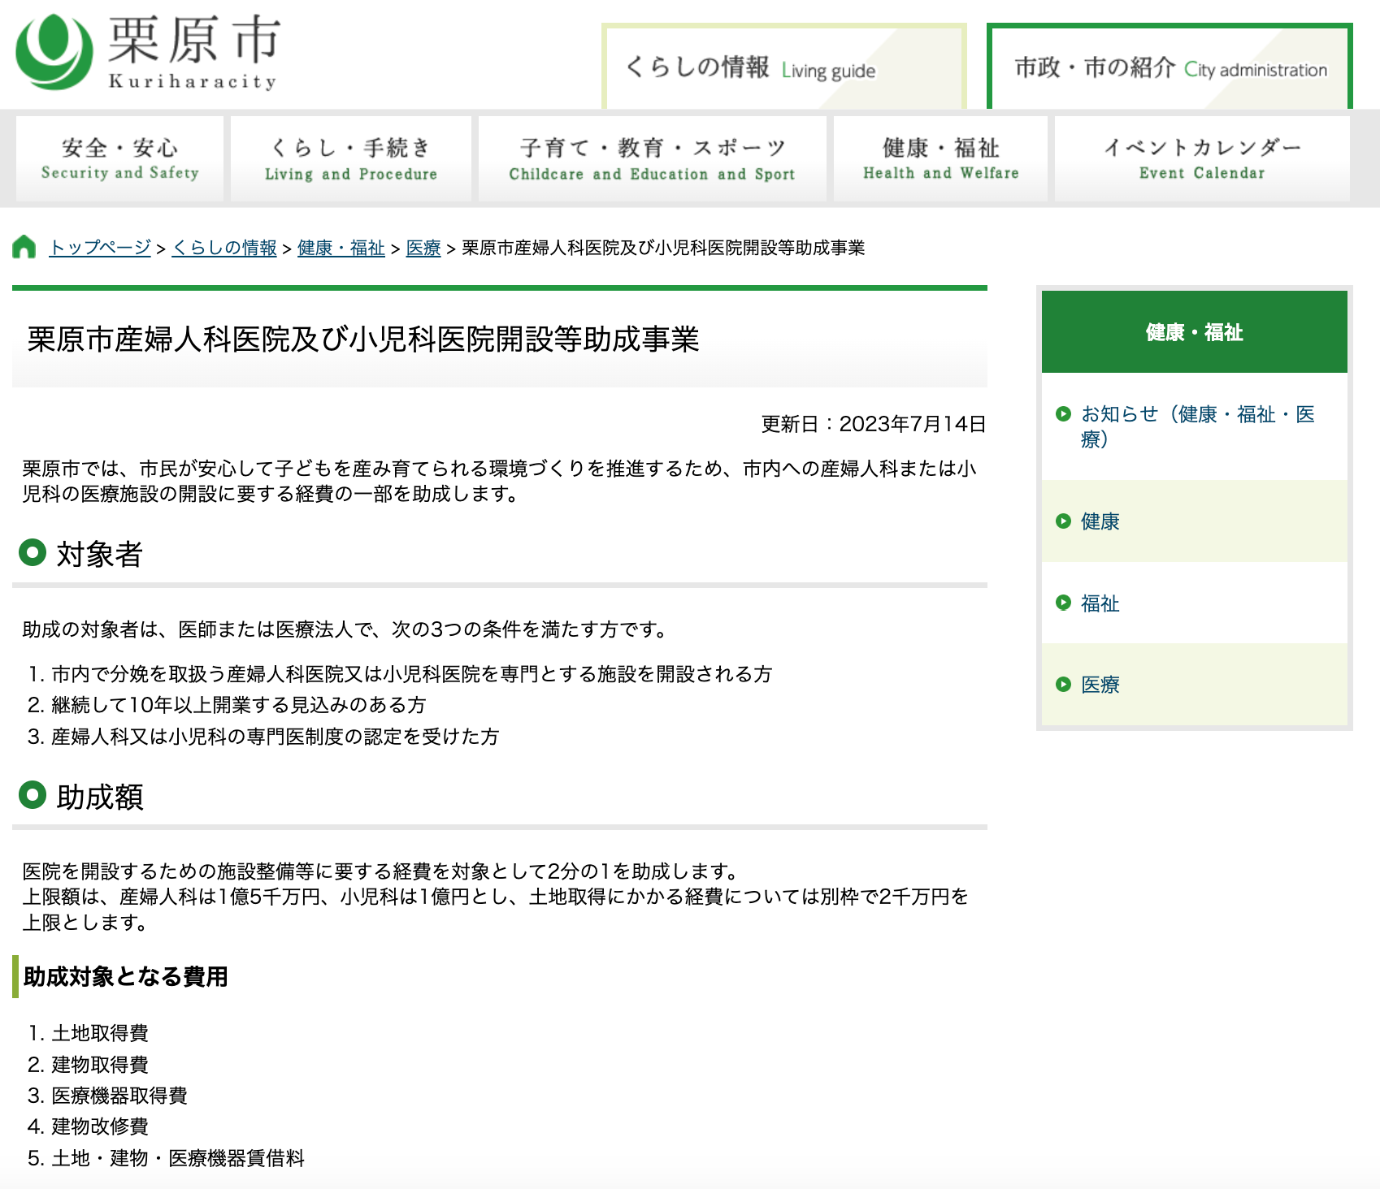Click the 健康・福祉 sidebar header
This screenshot has width=1380, height=1189.
[1195, 332]
